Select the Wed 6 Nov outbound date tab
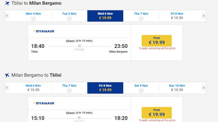The height and width of the screenshot is (122, 218). 105,16
